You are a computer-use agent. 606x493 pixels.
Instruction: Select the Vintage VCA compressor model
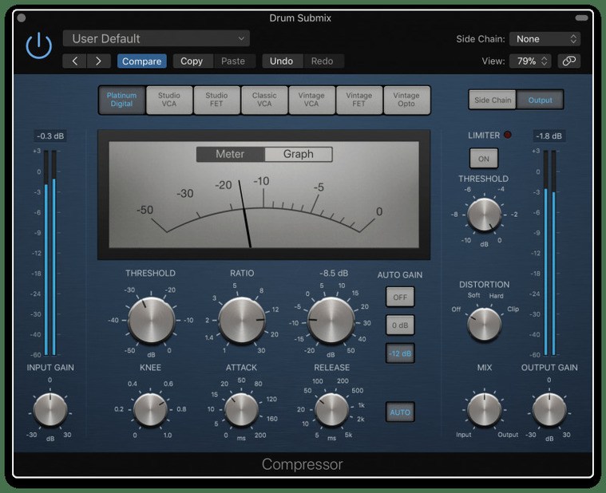click(x=311, y=100)
